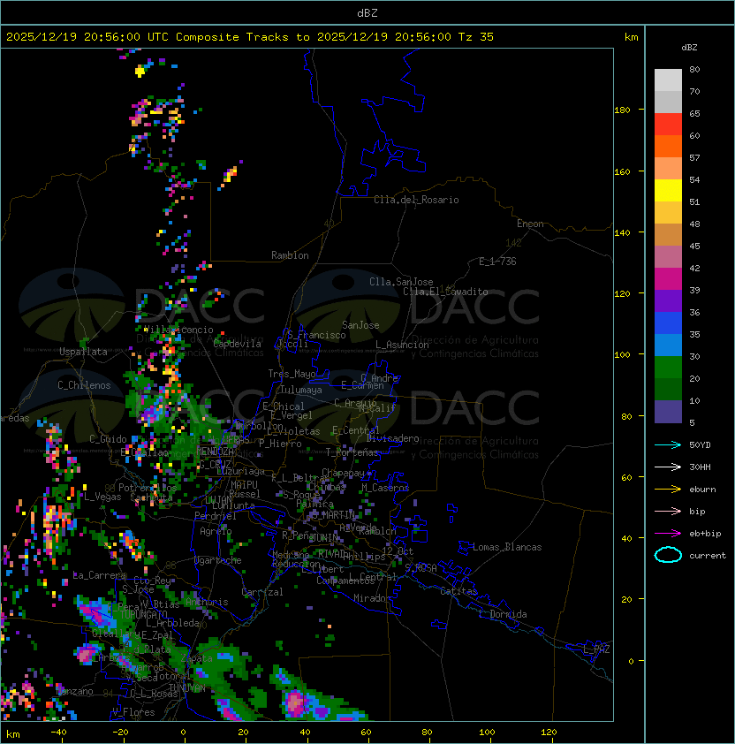Click the 'Anchoris' map label

[x=207, y=602]
